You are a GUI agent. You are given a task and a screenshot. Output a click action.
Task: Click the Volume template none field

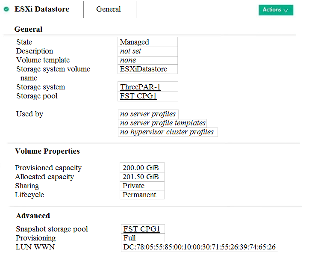[128, 60]
